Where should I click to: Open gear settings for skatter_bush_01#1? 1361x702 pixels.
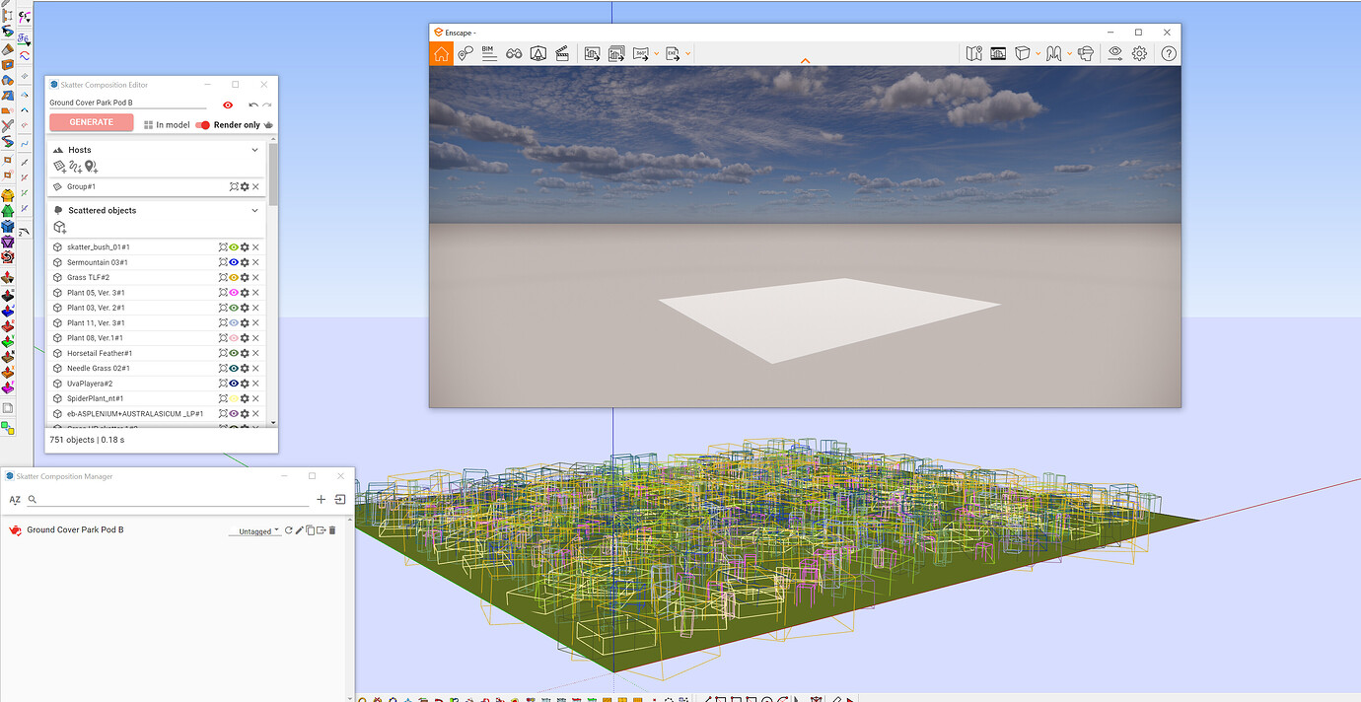tap(245, 247)
